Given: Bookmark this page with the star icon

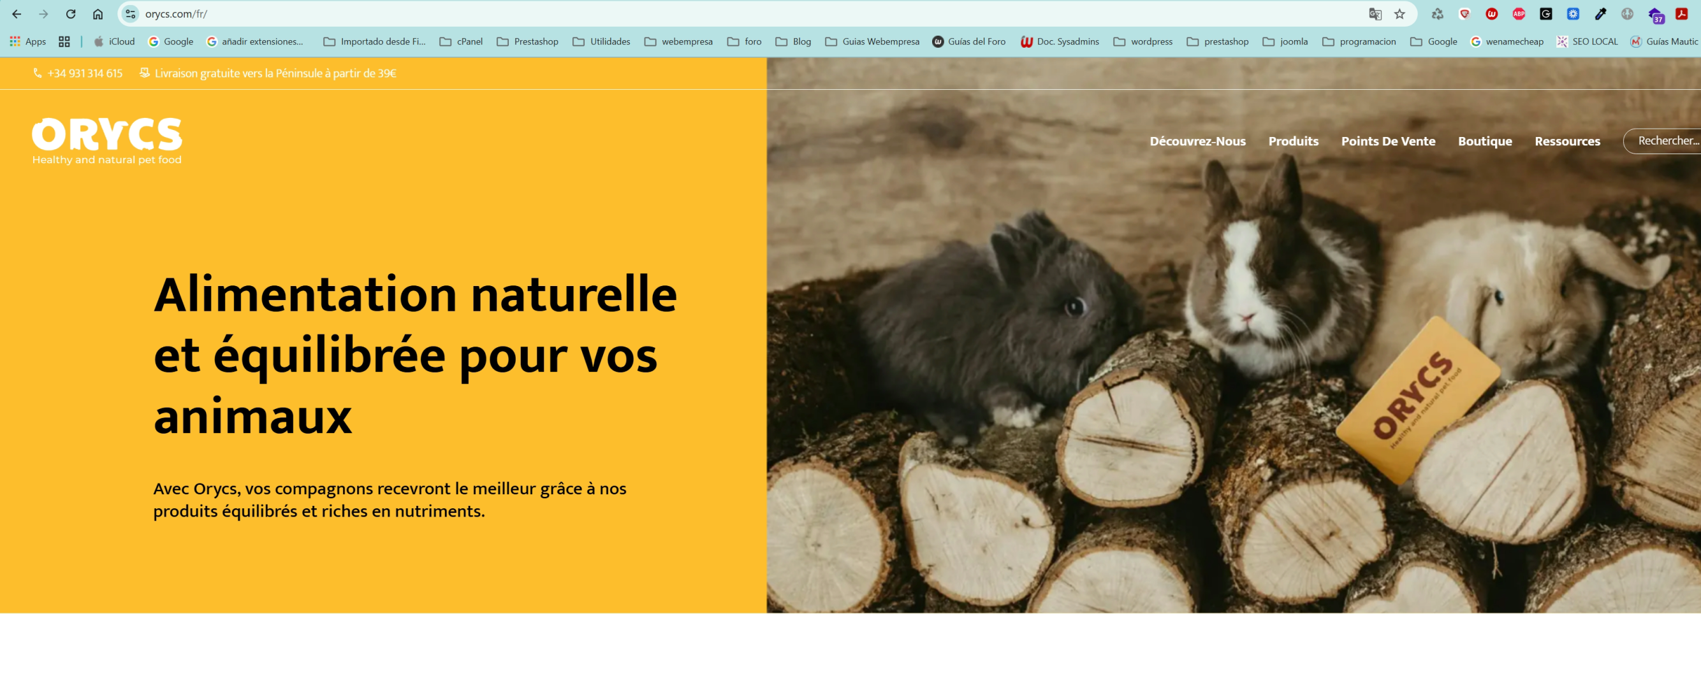Looking at the screenshot, I should [1399, 14].
